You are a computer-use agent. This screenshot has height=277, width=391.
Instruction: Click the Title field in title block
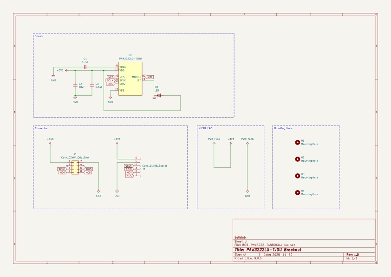click(268, 250)
